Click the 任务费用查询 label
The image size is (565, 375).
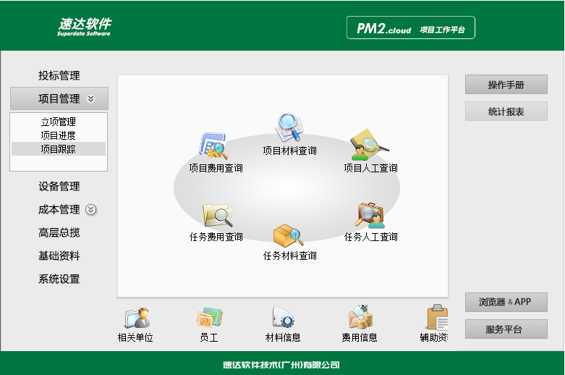[x=216, y=237]
